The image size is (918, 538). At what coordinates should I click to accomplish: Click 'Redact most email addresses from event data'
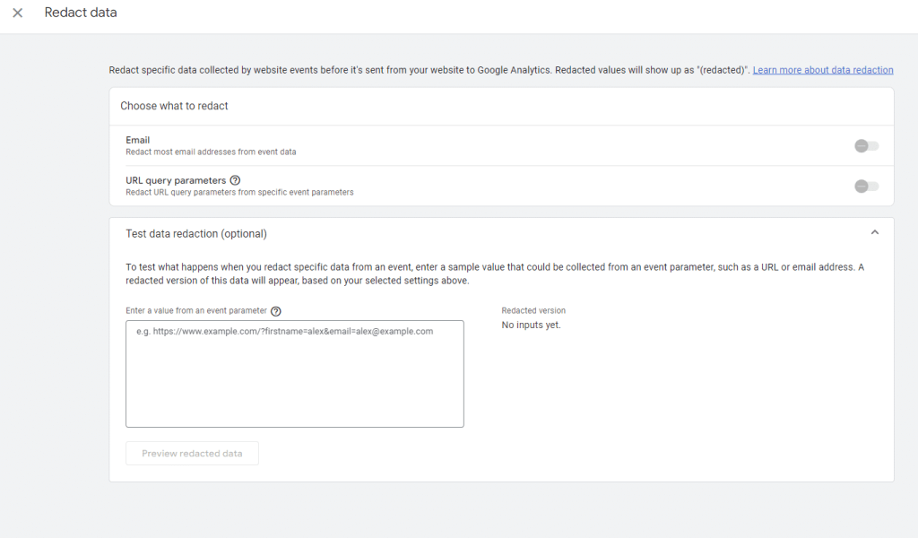tap(211, 152)
